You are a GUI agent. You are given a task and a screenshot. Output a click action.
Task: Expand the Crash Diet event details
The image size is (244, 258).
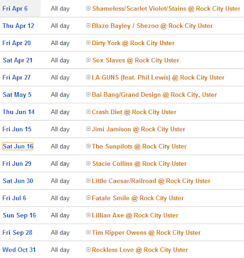point(88,112)
